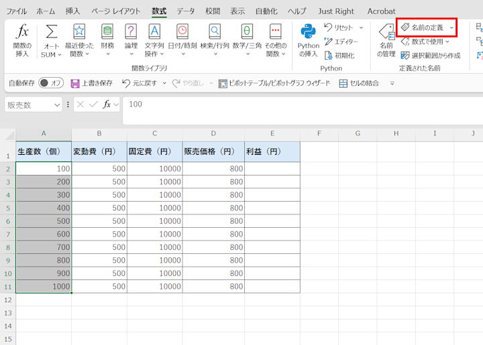The image size is (483, 345).
Task: Expand the undo history dropdown arrow
Action: click(164, 83)
